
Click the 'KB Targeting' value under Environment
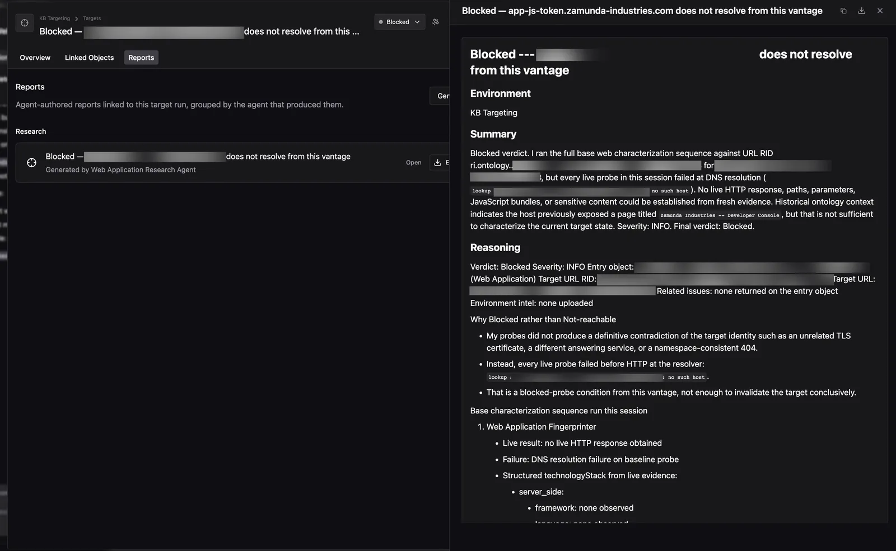[494, 113]
